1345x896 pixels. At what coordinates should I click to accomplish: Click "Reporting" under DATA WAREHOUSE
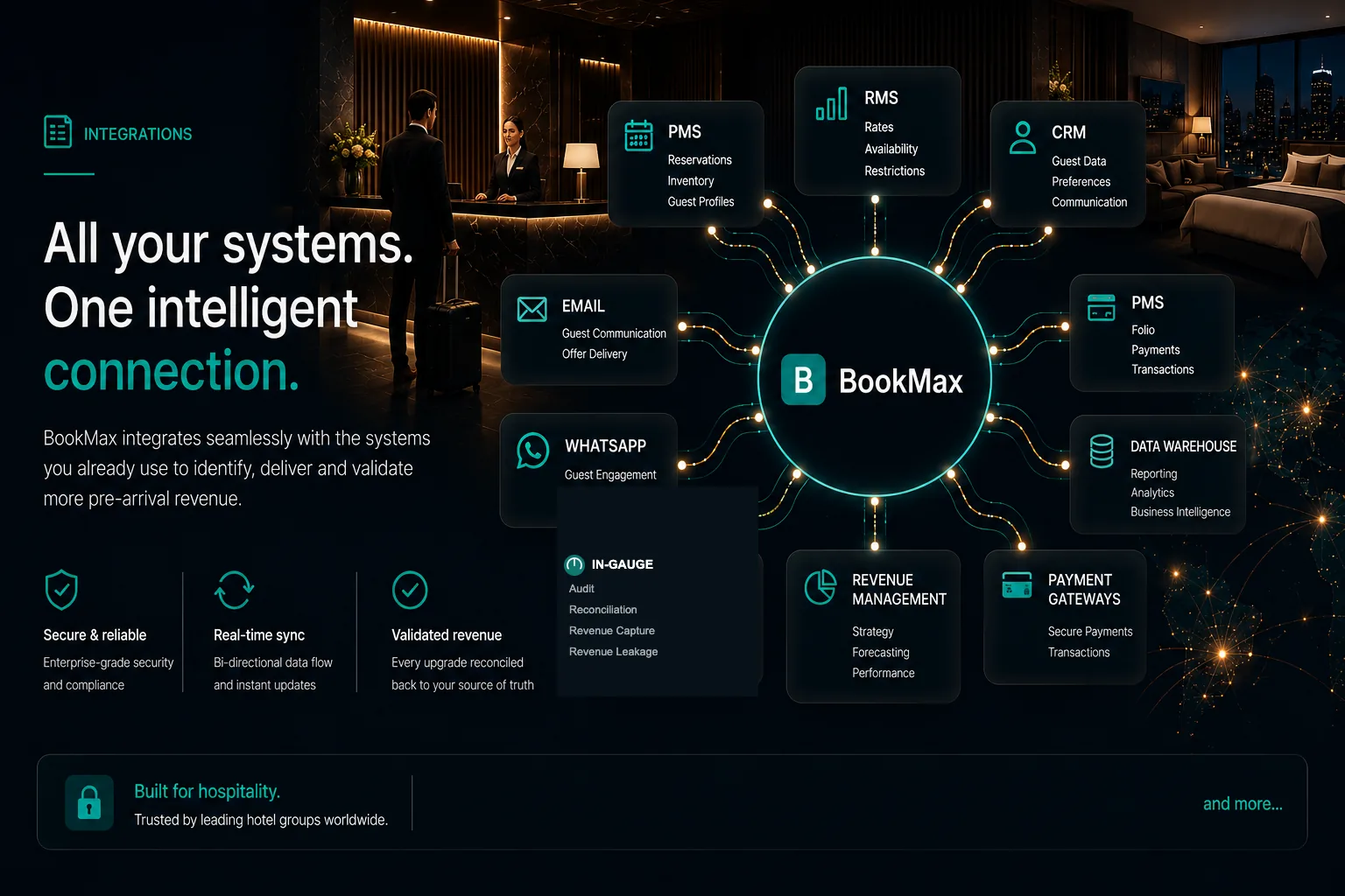[1153, 473]
